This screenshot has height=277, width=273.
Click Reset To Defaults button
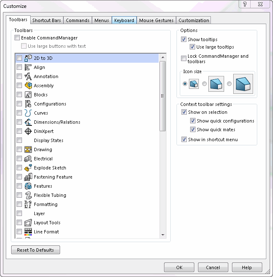point(36,250)
